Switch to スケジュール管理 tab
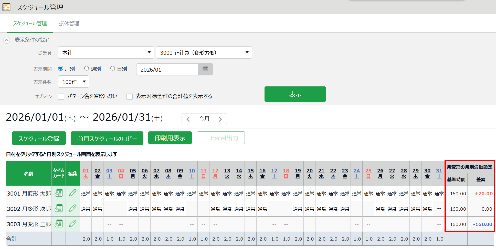The height and width of the screenshot is (249, 496). click(x=30, y=24)
